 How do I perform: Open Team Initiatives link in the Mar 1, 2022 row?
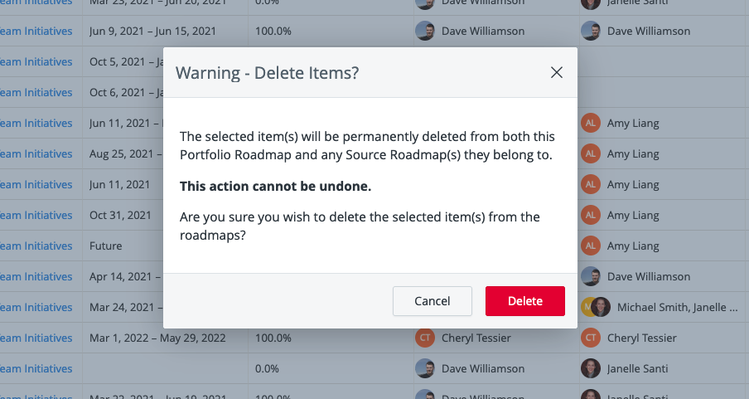point(36,338)
